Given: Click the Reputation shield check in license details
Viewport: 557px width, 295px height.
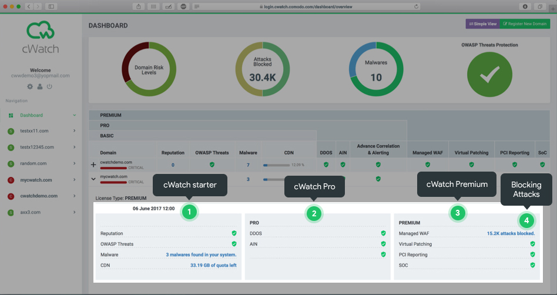Looking at the screenshot, I should tap(234, 233).
